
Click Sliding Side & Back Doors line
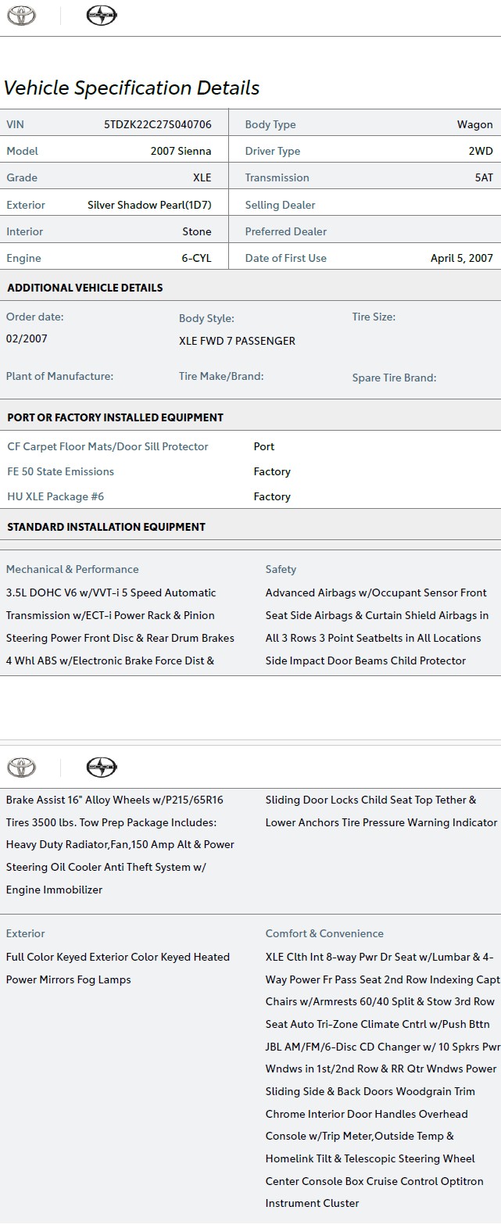click(x=370, y=1091)
